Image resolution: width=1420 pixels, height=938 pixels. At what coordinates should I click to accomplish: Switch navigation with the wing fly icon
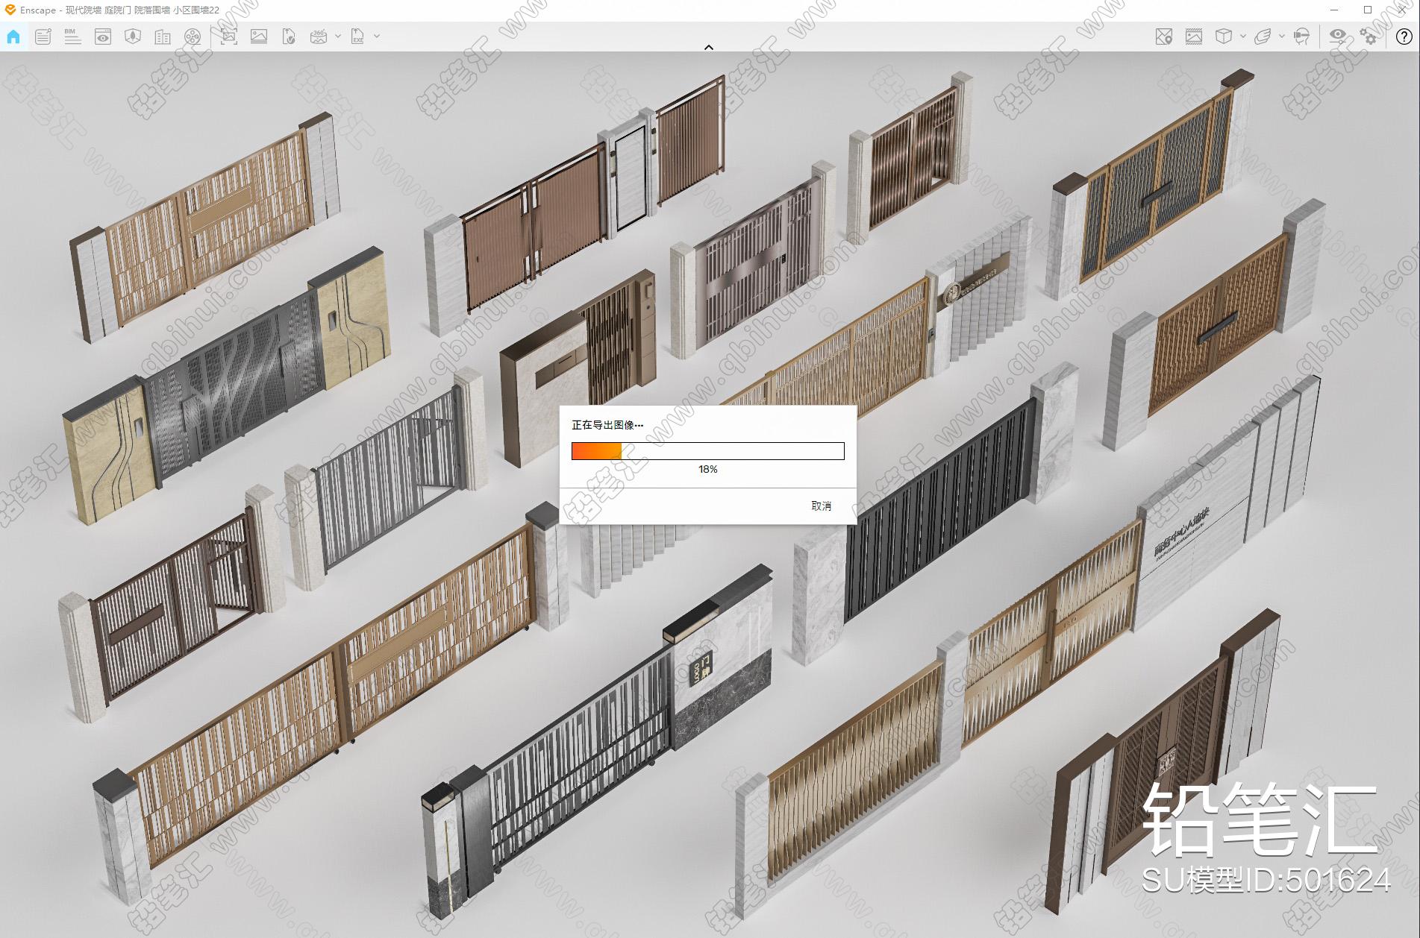(1263, 36)
